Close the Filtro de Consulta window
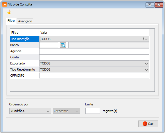 (x=159, y=5)
